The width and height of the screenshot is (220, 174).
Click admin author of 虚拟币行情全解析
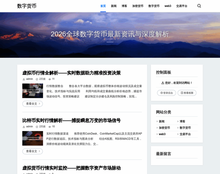point(30,79)
